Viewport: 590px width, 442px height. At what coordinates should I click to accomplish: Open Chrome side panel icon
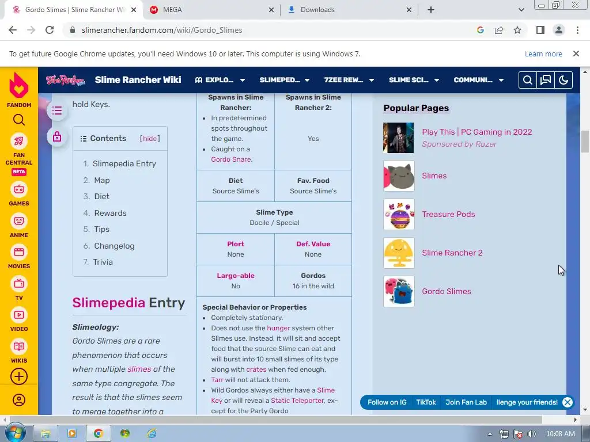point(540,30)
